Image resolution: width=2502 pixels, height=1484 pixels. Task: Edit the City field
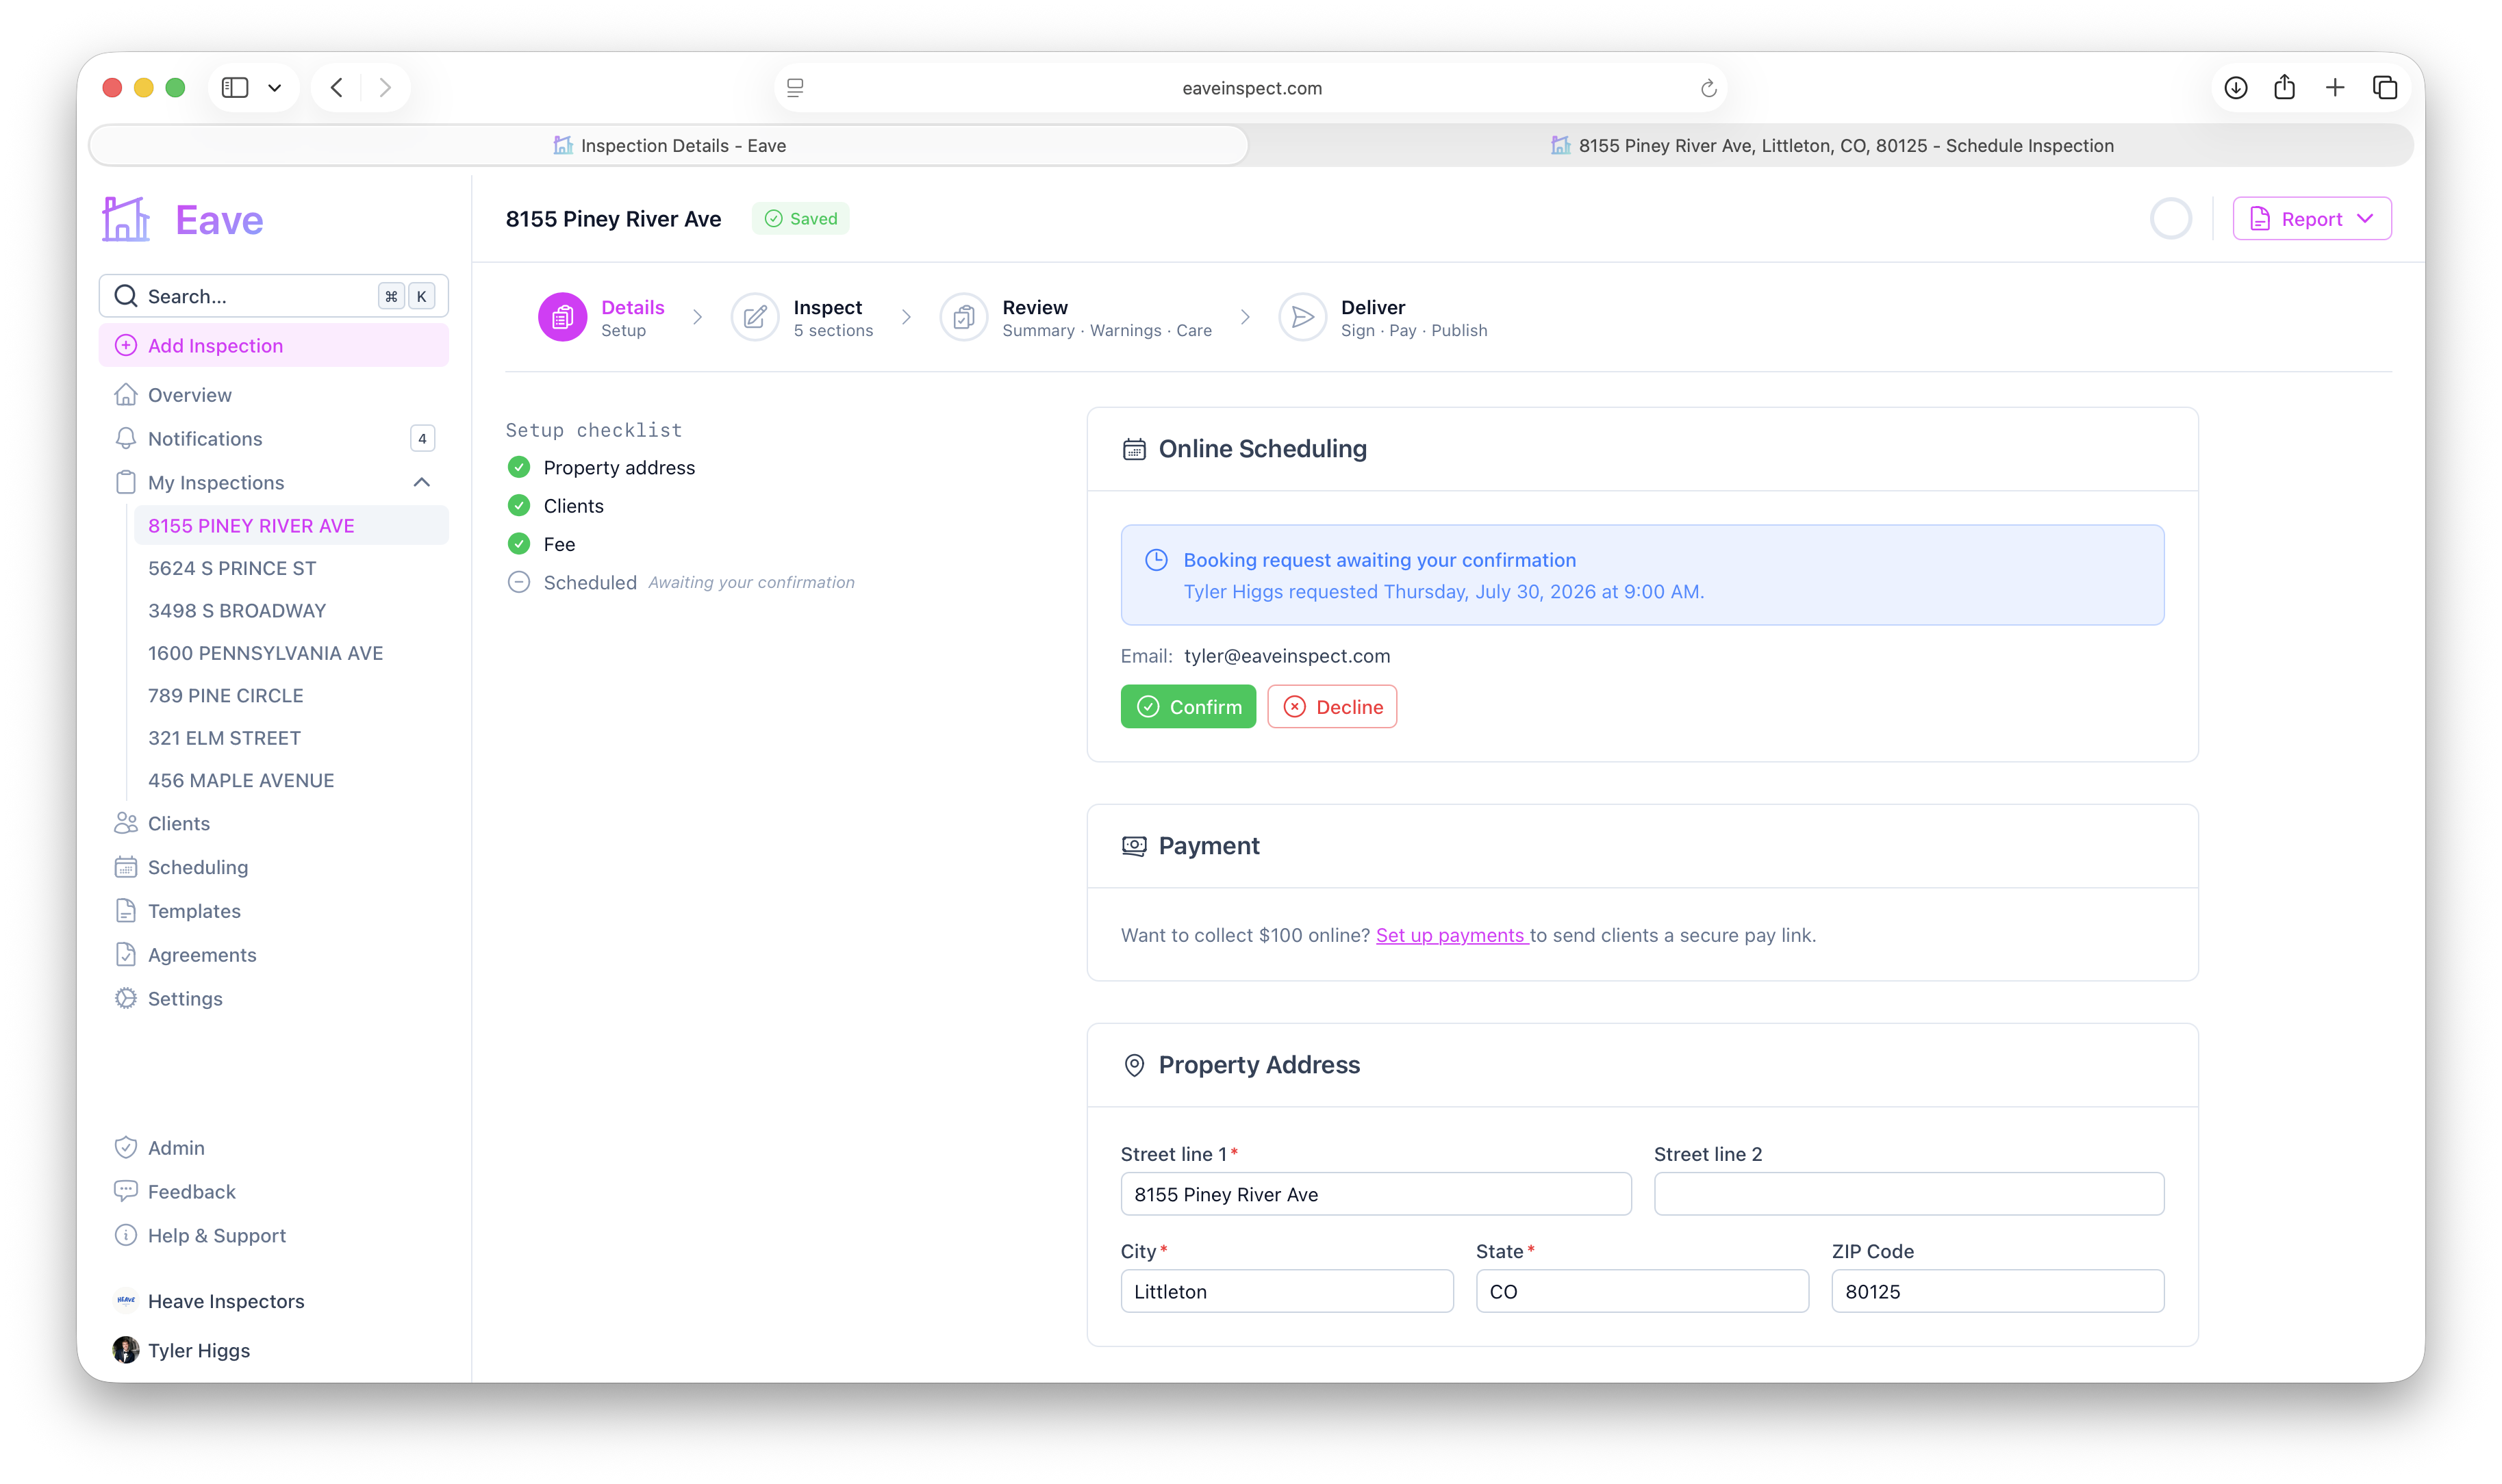[x=1287, y=1292]
